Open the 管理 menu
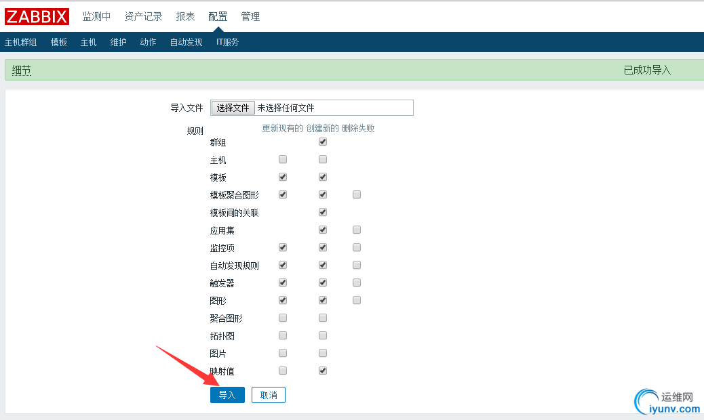Screen dimensions: 704x420 [250, 16]
